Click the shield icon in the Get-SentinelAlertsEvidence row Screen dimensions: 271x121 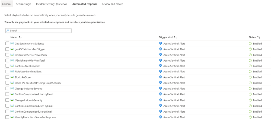[x=160, y=43]
